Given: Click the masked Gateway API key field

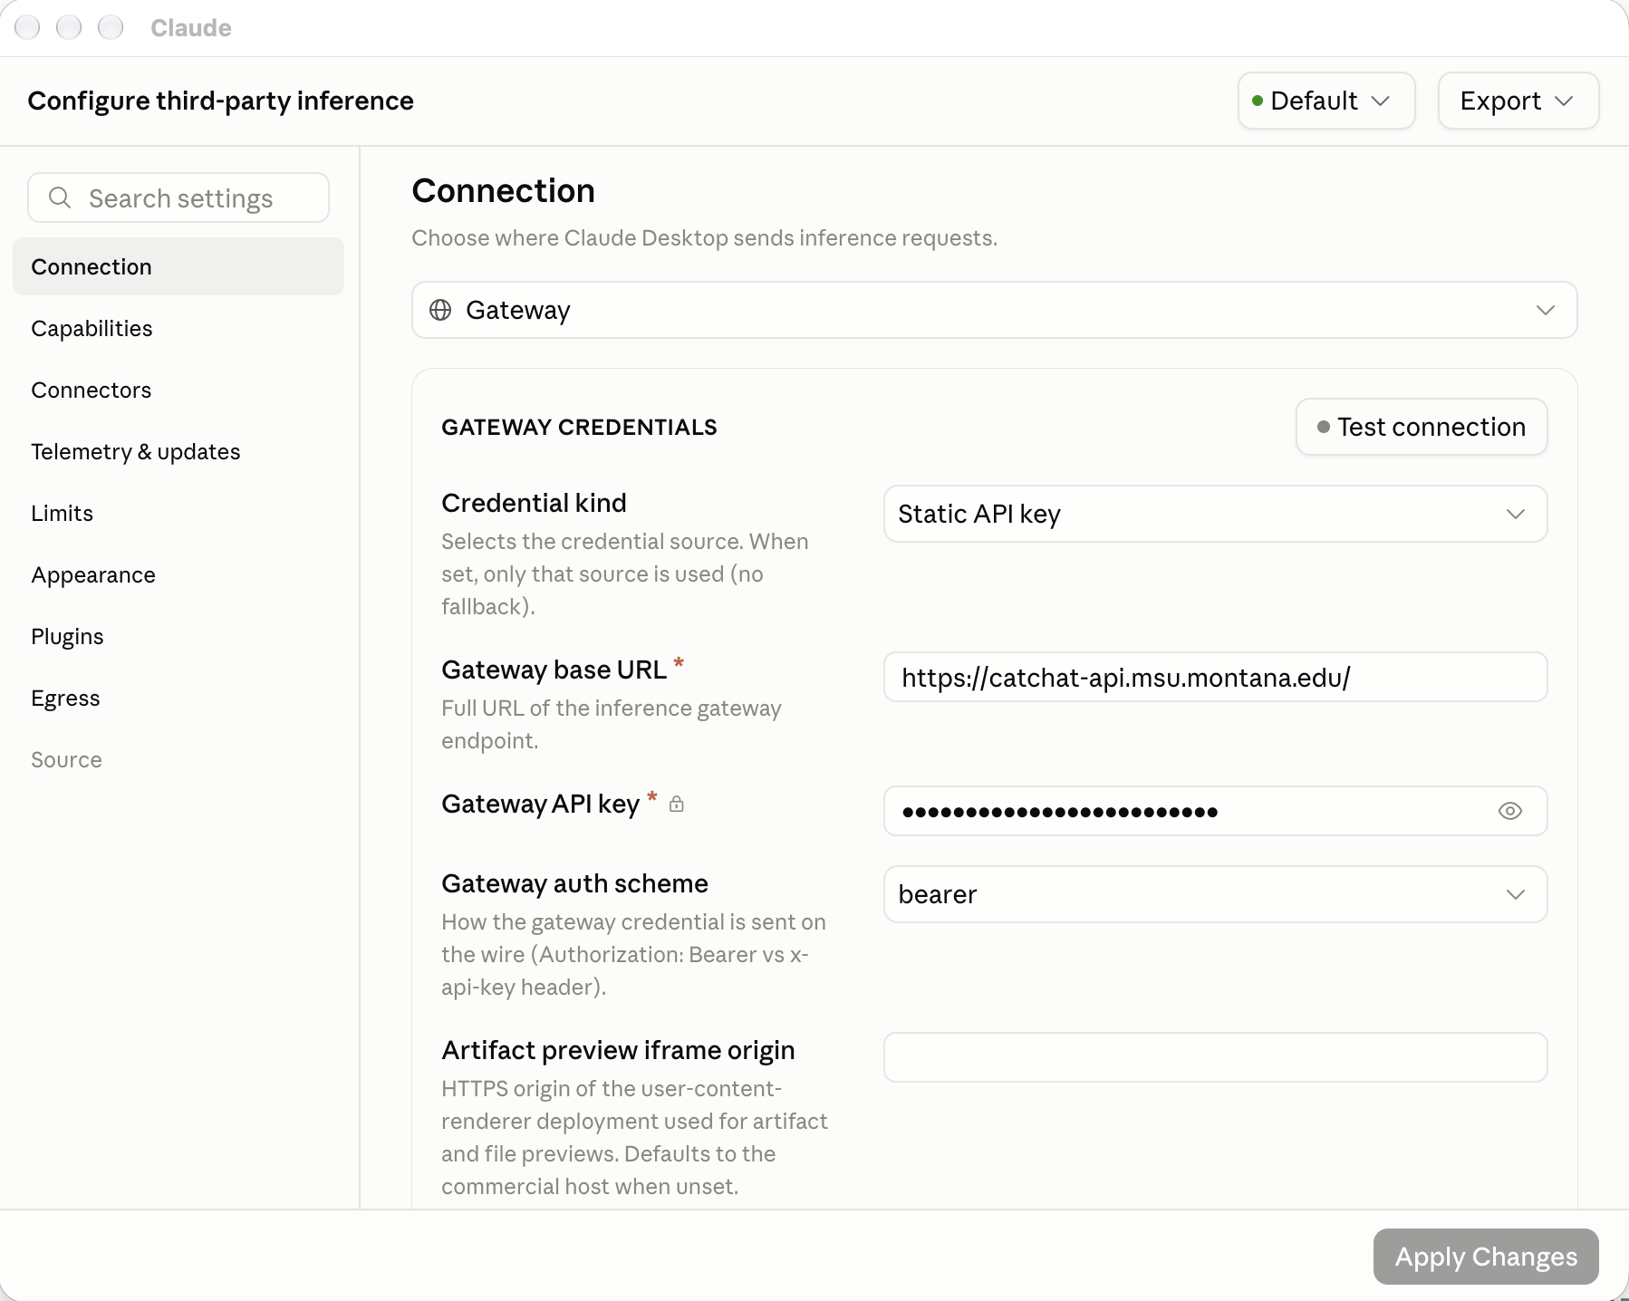Looking at the screenshot, I should pyautogui.click(x=1215, y=811).
